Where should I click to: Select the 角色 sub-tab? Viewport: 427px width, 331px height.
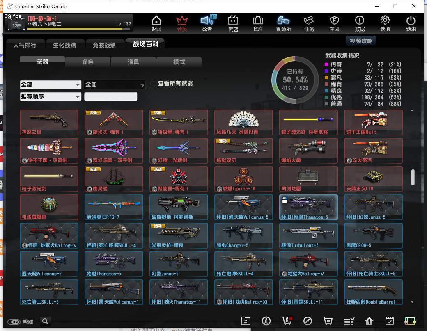tap(88, 62)
